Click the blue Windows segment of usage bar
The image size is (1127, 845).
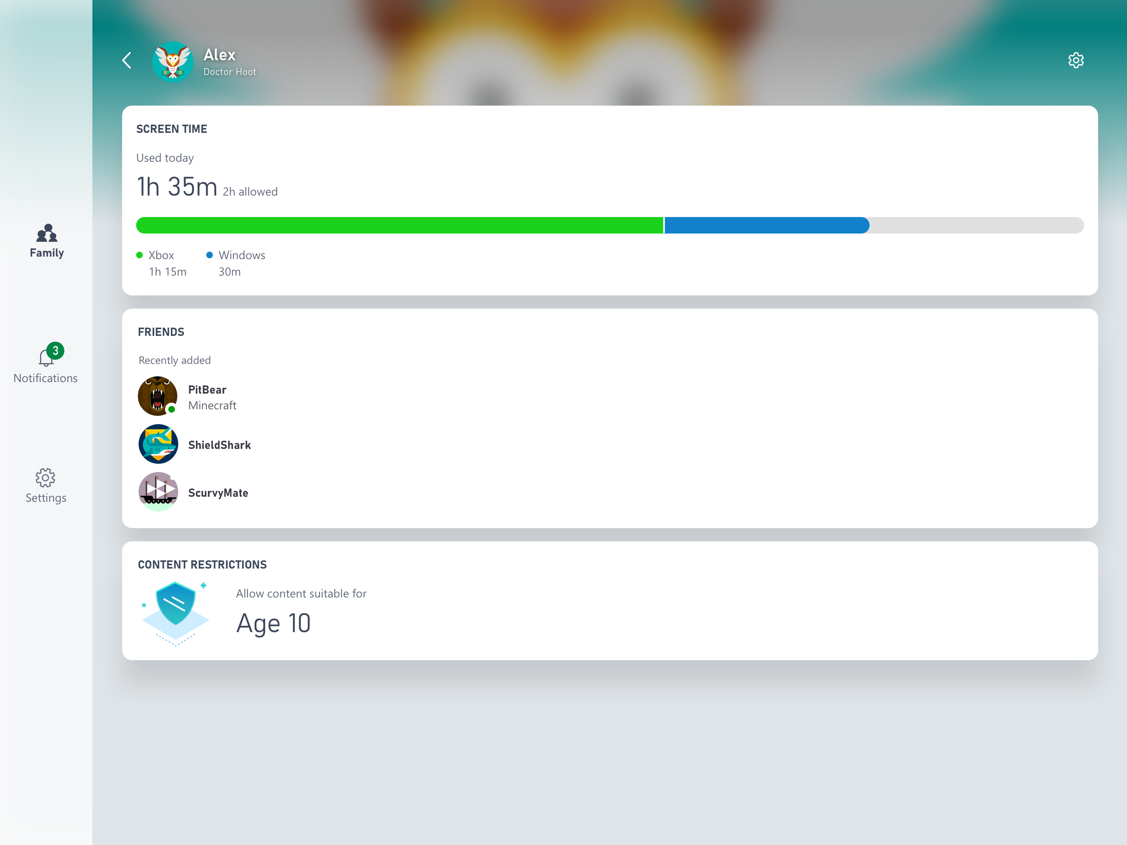[767, 225]
